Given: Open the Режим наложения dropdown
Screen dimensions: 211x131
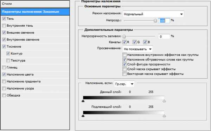Looking at the screenshot, I should [153, 14].
